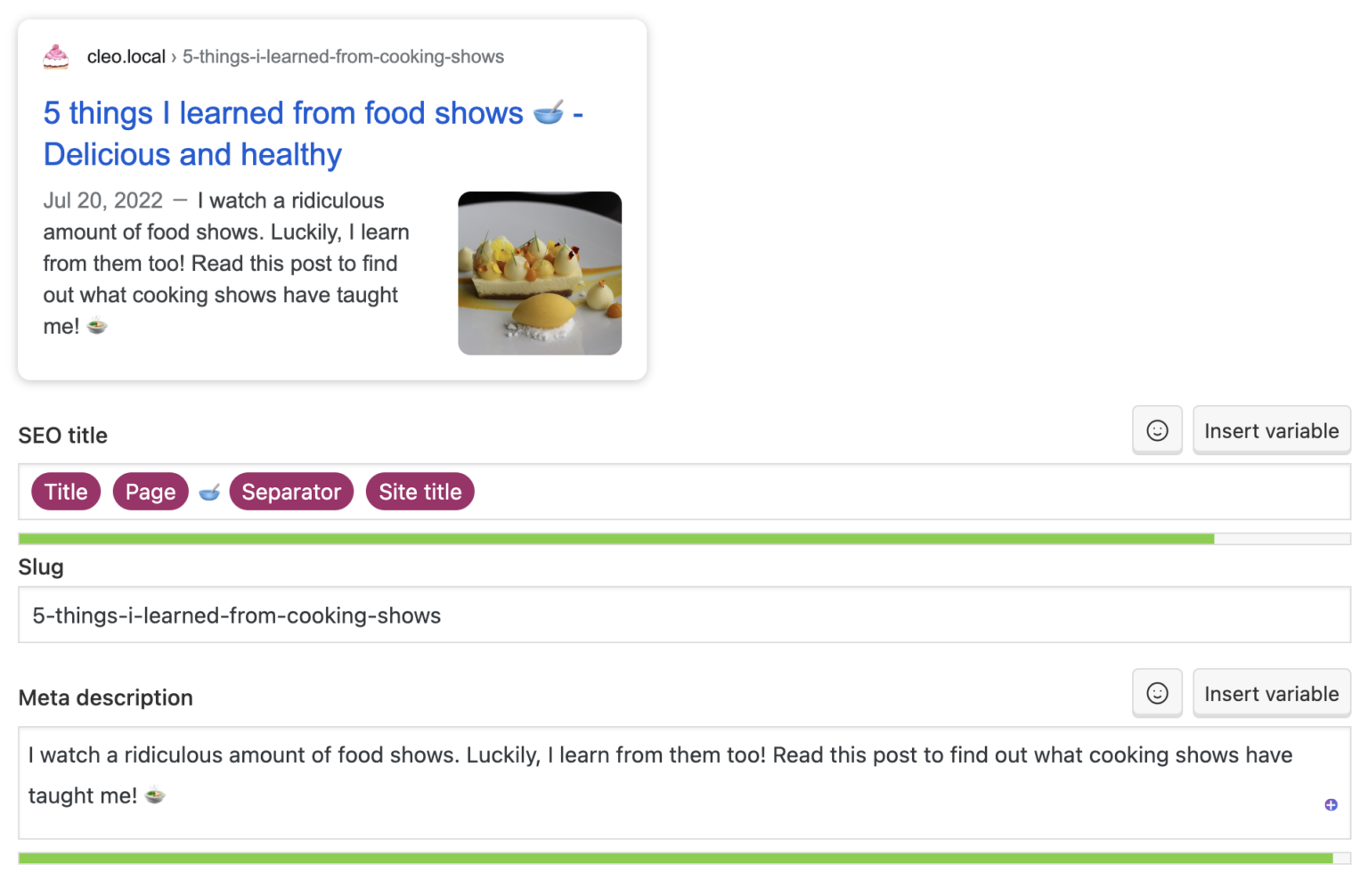Click the cleo.local cupcake favicon in the preview
This screenshot has width=1368, height=889.
click(55, 55)
